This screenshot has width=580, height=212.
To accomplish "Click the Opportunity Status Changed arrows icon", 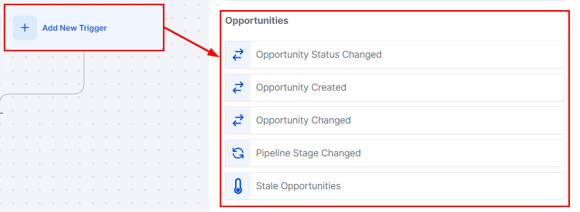I will click(238, 55).
